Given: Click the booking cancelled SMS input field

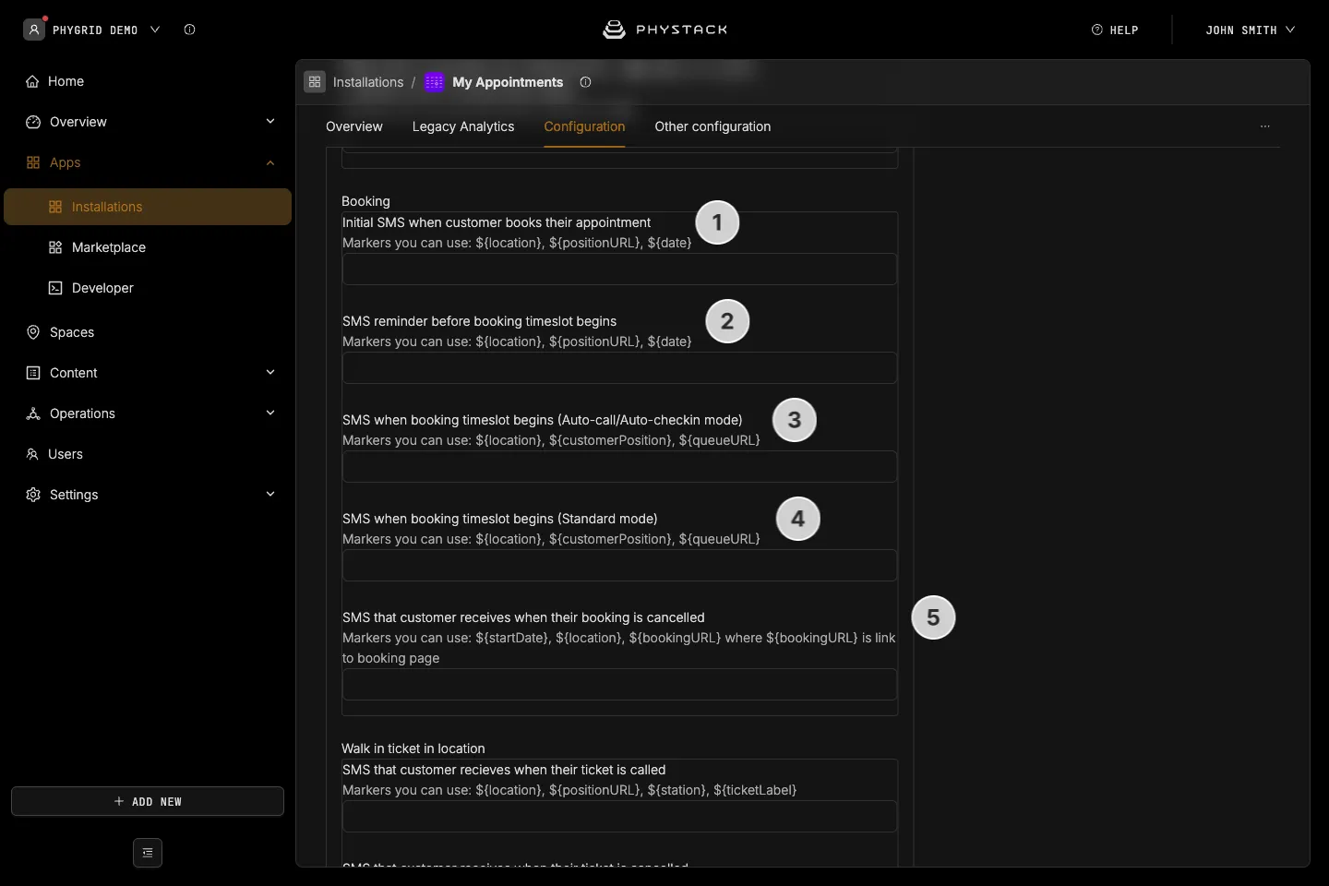Looking at the screenshot, I should (619, 685).
